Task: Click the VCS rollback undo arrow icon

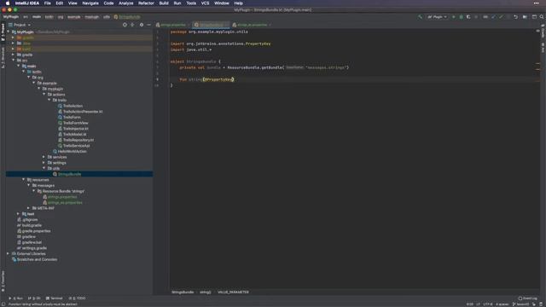Action: point(515,17)
